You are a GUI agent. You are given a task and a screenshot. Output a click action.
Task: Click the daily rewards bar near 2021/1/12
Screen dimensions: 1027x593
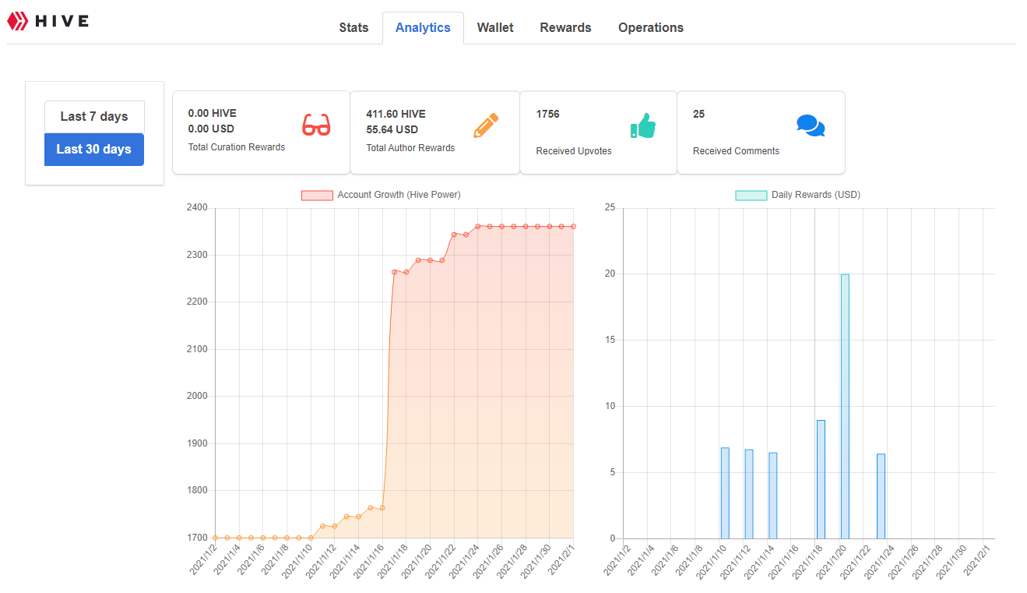(749, 494)
